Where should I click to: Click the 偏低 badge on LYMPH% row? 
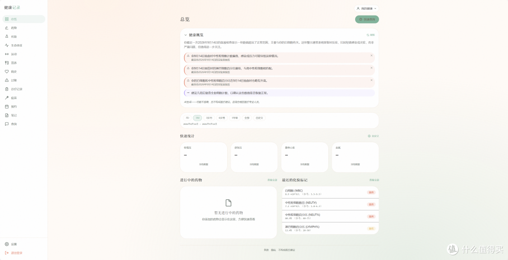(x=371, y=228)
